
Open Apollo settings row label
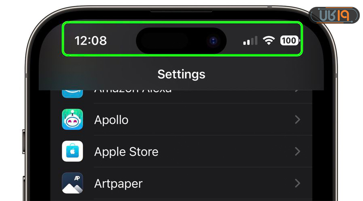111,120
